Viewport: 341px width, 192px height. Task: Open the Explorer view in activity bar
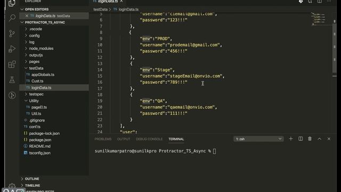click(x=12, y=3)
